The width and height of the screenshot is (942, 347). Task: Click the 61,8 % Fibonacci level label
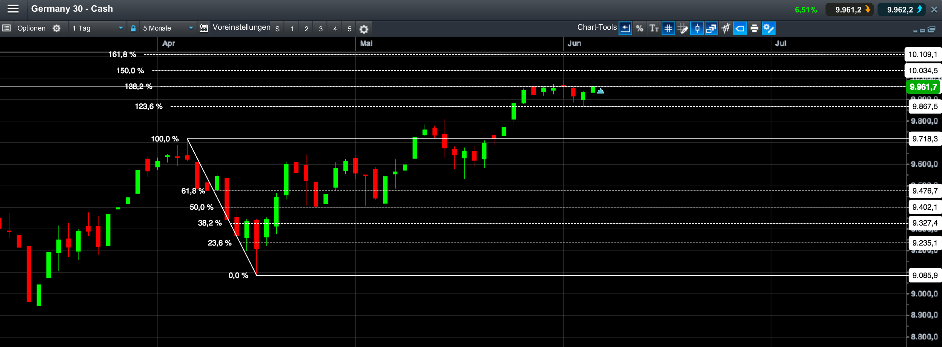coord(193,191)
